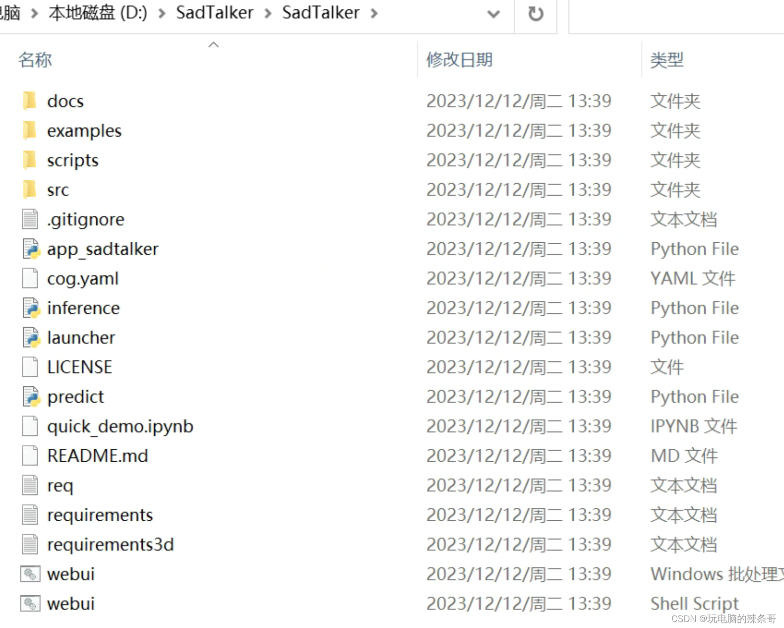The height and width of the screenshot is (628, 784).
Task: Select the quick_demo.ipynb file name
Action: pyautogui.click(x=120, y=427)
